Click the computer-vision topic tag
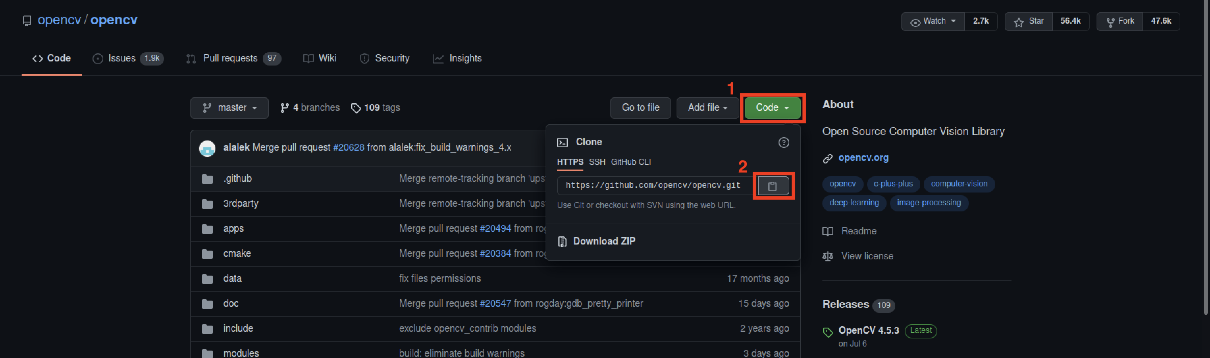Viewport: 1210px width, 358px height. (x=959, y=184)
